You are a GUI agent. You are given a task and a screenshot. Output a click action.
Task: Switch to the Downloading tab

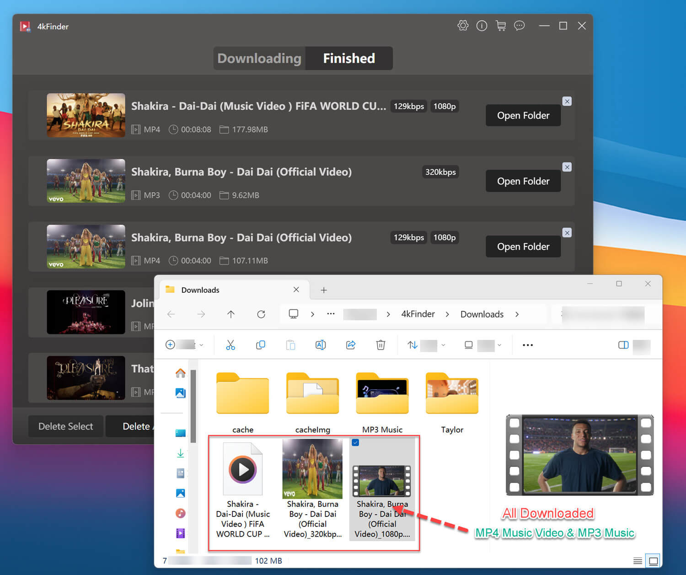coord(259,59)
